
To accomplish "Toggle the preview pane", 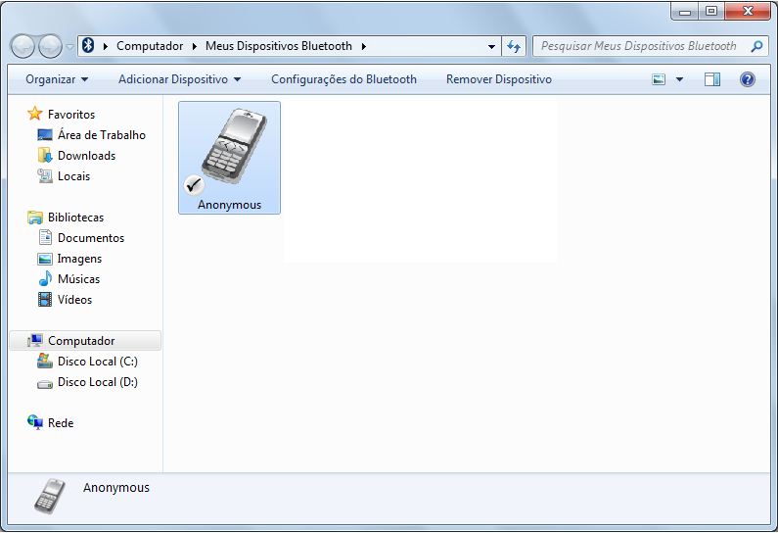I will click(712, 79).
